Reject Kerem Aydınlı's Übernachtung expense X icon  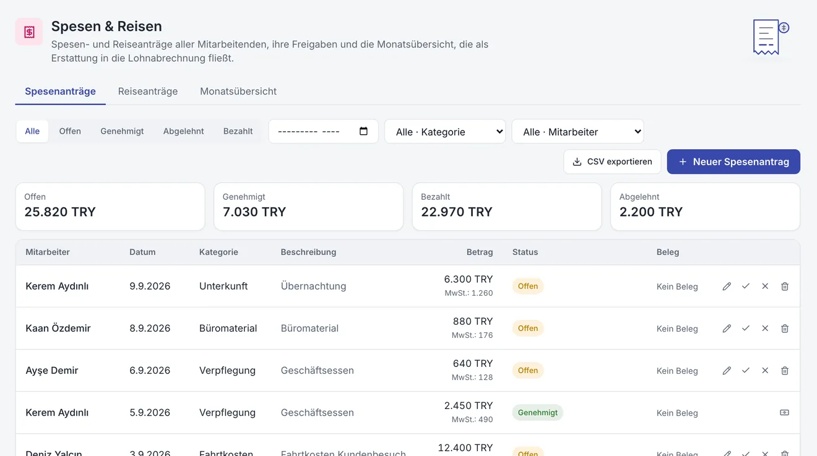click(765, 286)
